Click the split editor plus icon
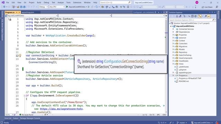The image size is (221, 124). coord(166,16)
